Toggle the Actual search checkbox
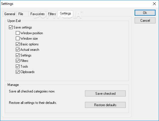Screen dimensions: 159x121 click(x=18, y=49)
